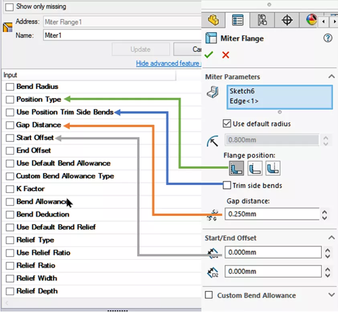Collapse the Miter Parameters section
Image resolution: width=338 pixels, height=312 pixels.
point(331,77)
